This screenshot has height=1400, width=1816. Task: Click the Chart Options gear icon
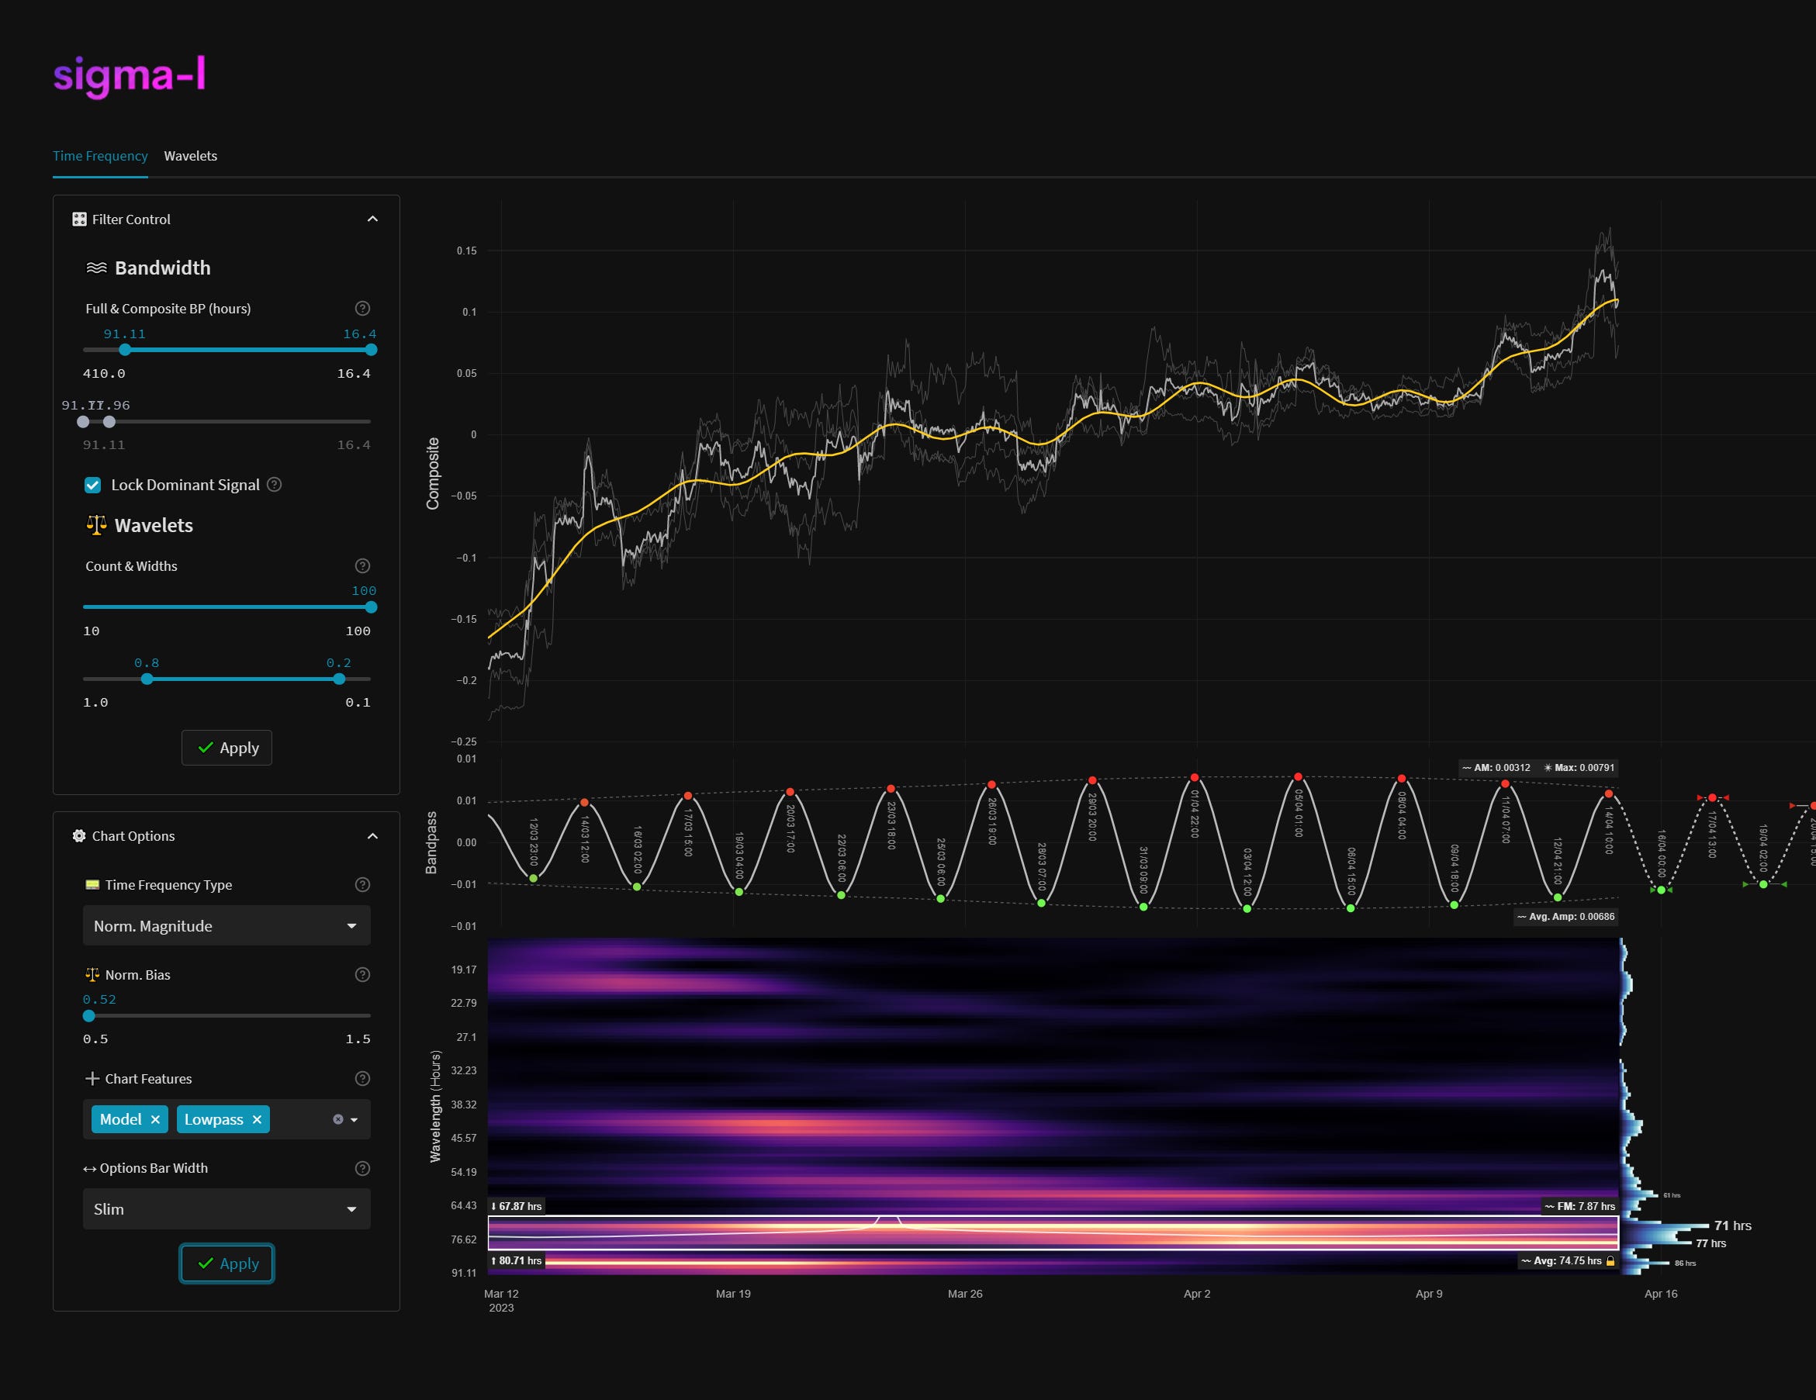(78, 835)
